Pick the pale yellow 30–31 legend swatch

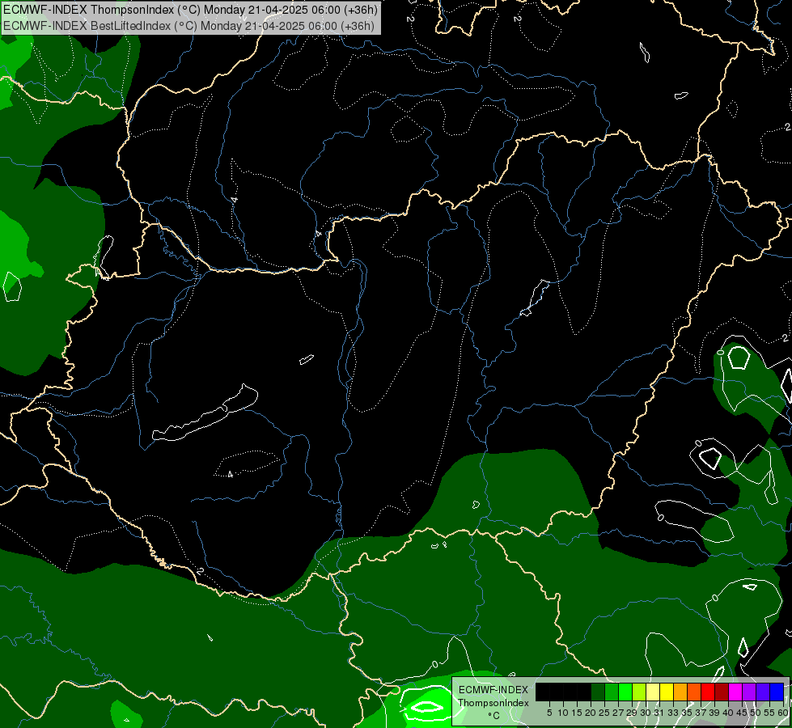pyautogui.click(x=653, y=692)
